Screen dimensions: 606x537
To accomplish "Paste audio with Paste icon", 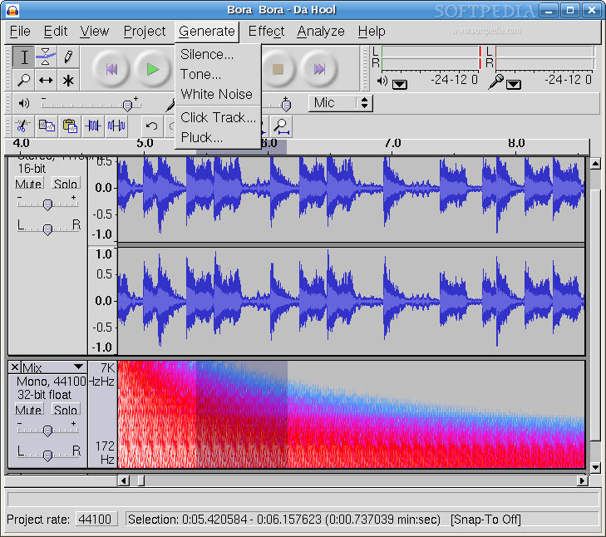I will pos(70,126).
